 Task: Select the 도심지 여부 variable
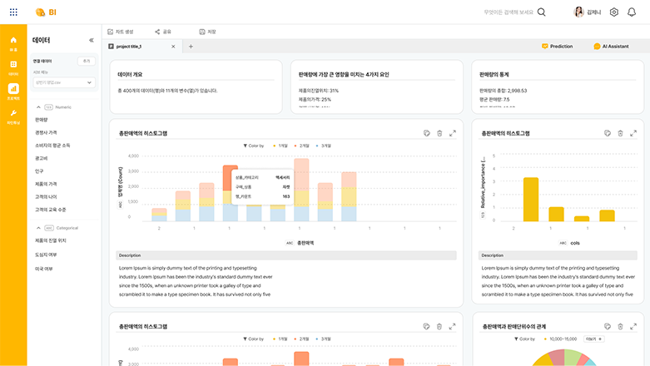tap(46, 255)
